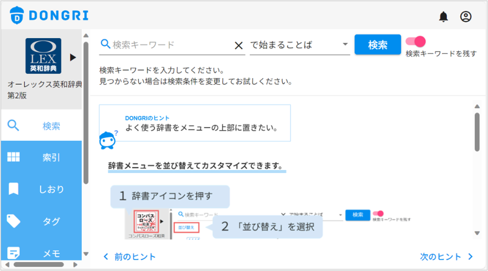Open the タグ tag menu item

pyautogui.click(x=41, y=221)
